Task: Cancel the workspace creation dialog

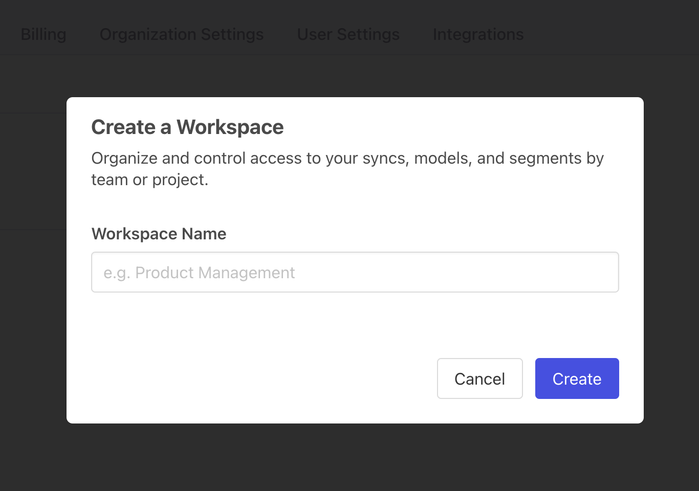Action: (x=479, y=378)
